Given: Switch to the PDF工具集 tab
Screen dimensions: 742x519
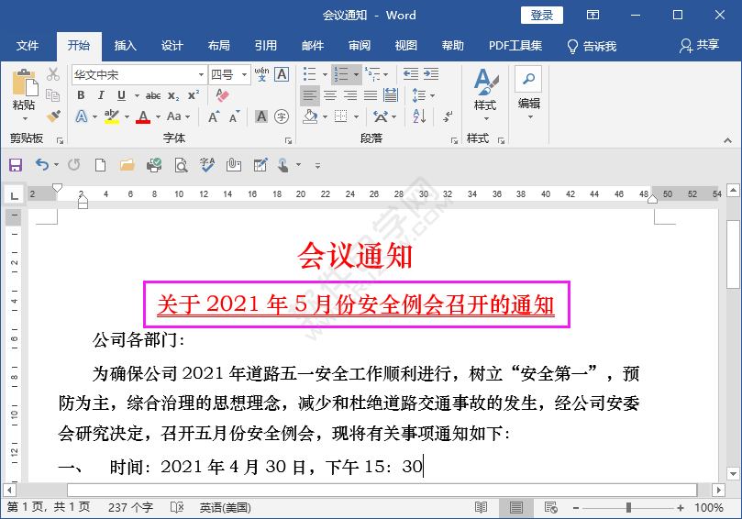Looking at the screenshot, I should pos(515,46).
